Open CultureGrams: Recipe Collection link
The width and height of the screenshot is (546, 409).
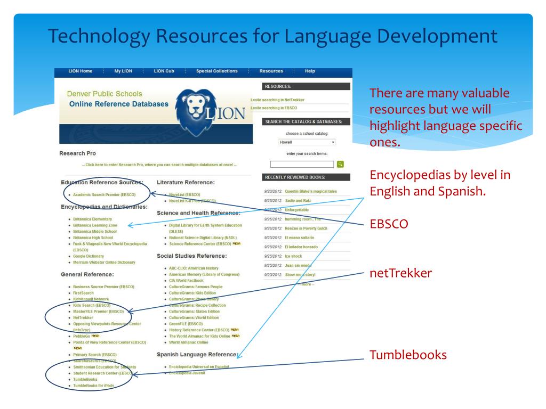(x=197, y=305)
